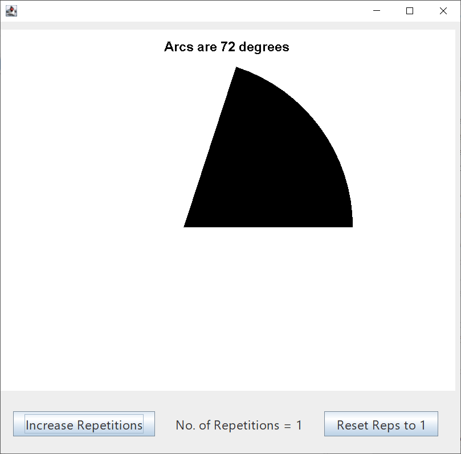Click the number 72 in the heading
The height and width of the screenshot is (454, 461).
[x=228, y=47]
